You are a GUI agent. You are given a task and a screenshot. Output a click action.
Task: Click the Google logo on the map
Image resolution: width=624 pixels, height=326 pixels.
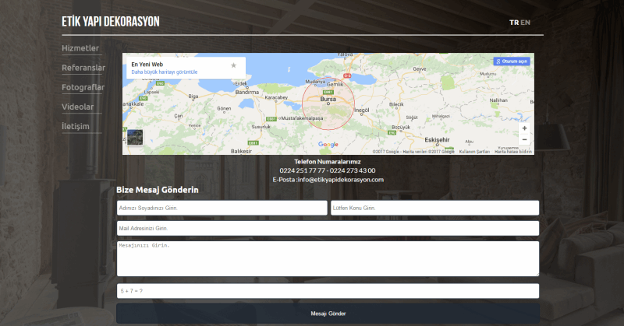pyautogui.click(x=328, y=145)
